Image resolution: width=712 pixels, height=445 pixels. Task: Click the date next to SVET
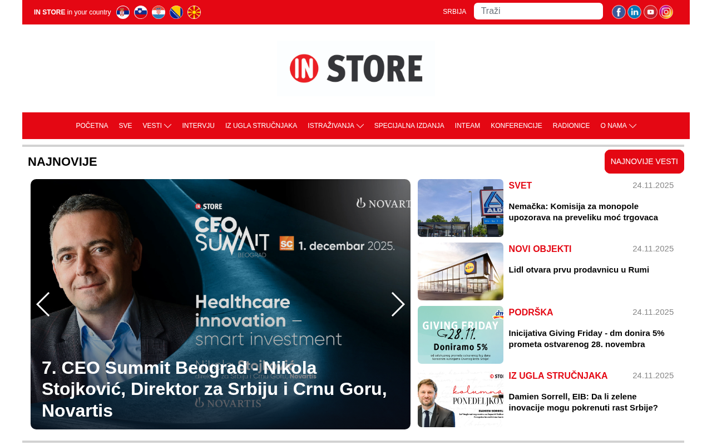click(653, 185)
